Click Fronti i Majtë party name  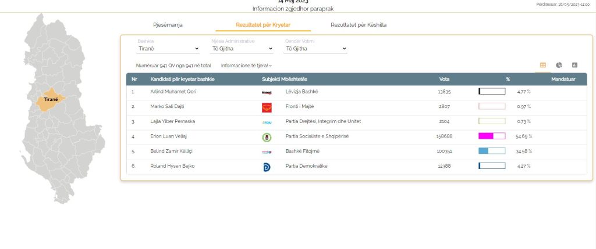click(x=300, y=106)
